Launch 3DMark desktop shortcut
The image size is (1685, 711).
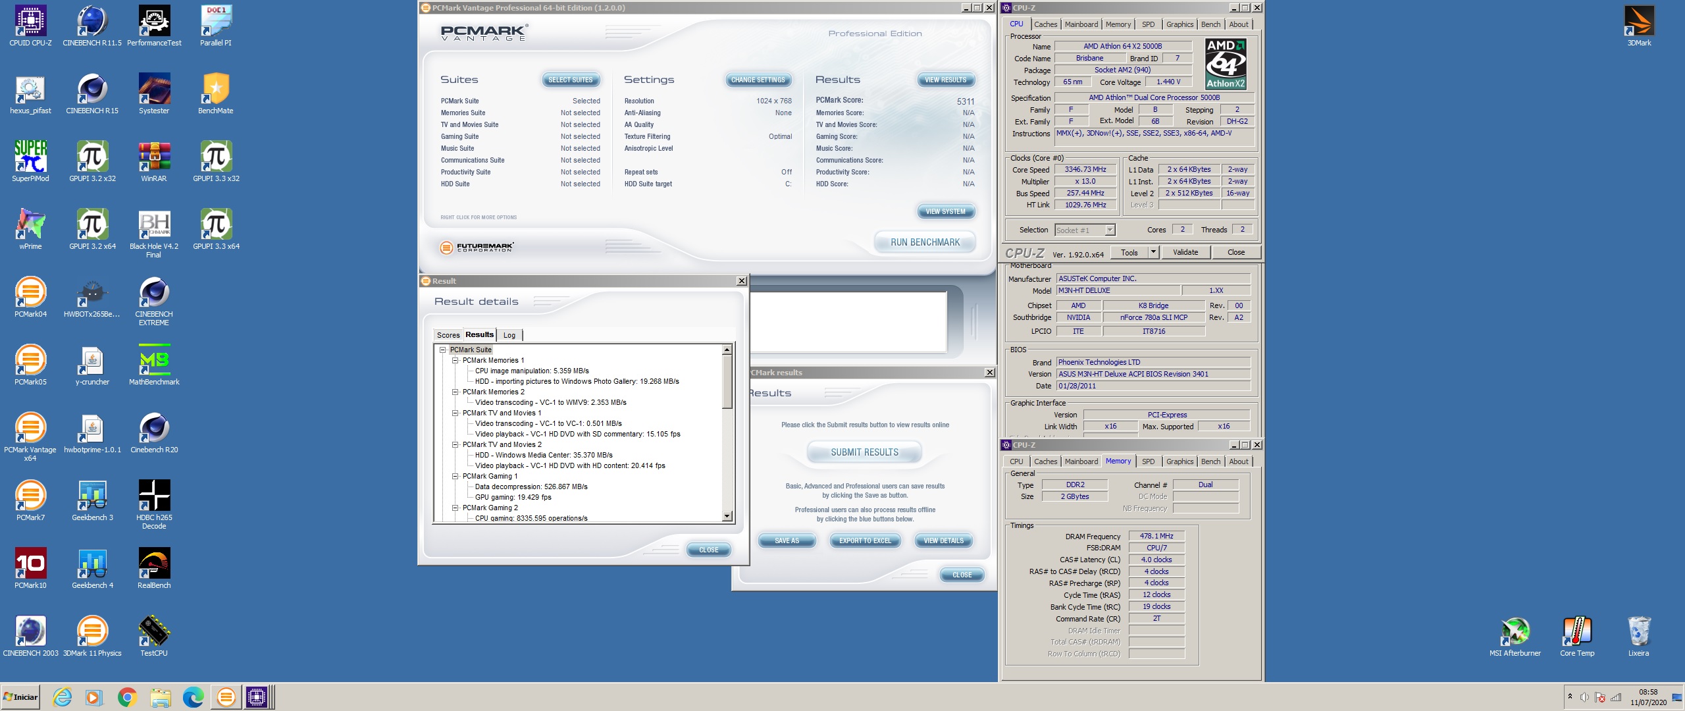pyautogui.click(x=1639, y=26)
